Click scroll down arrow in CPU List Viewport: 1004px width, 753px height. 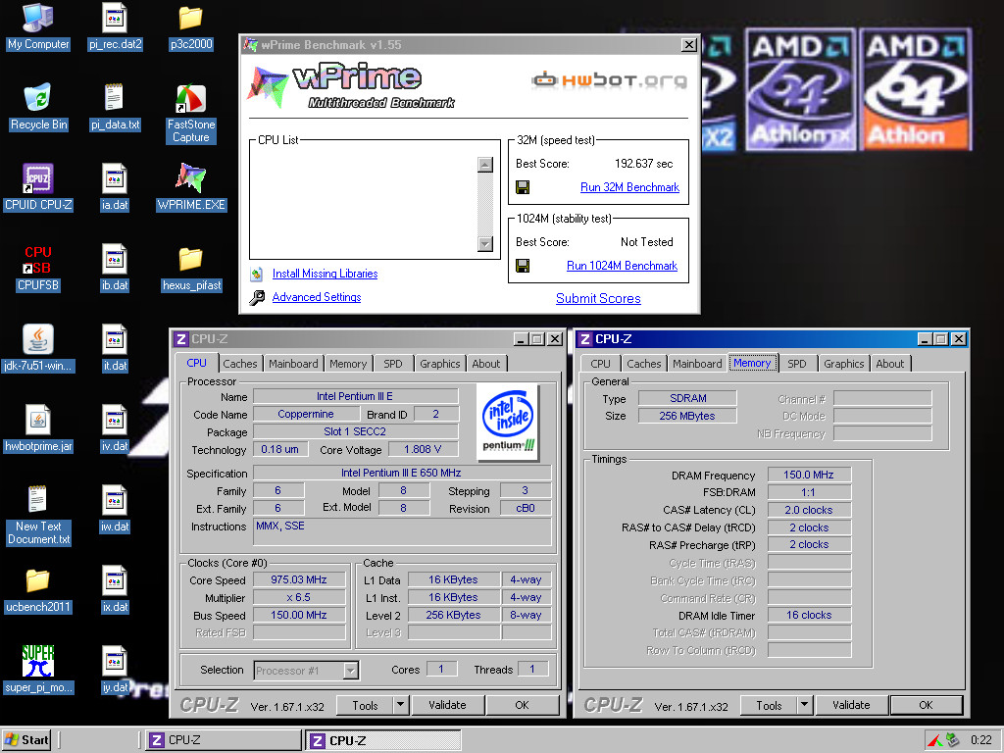click(485, 244)
